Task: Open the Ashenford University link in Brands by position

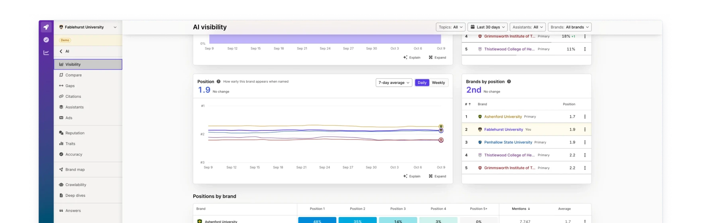Action: [x=503, y=117]
